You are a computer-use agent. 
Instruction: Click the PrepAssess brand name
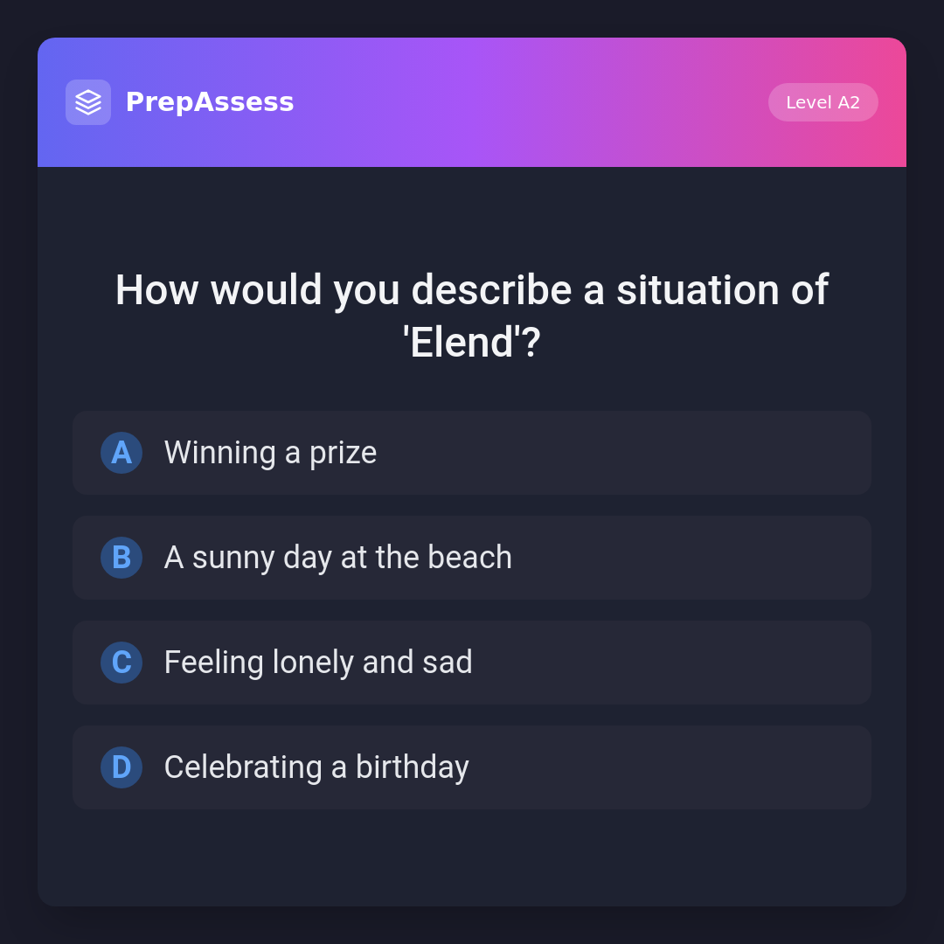210,102
